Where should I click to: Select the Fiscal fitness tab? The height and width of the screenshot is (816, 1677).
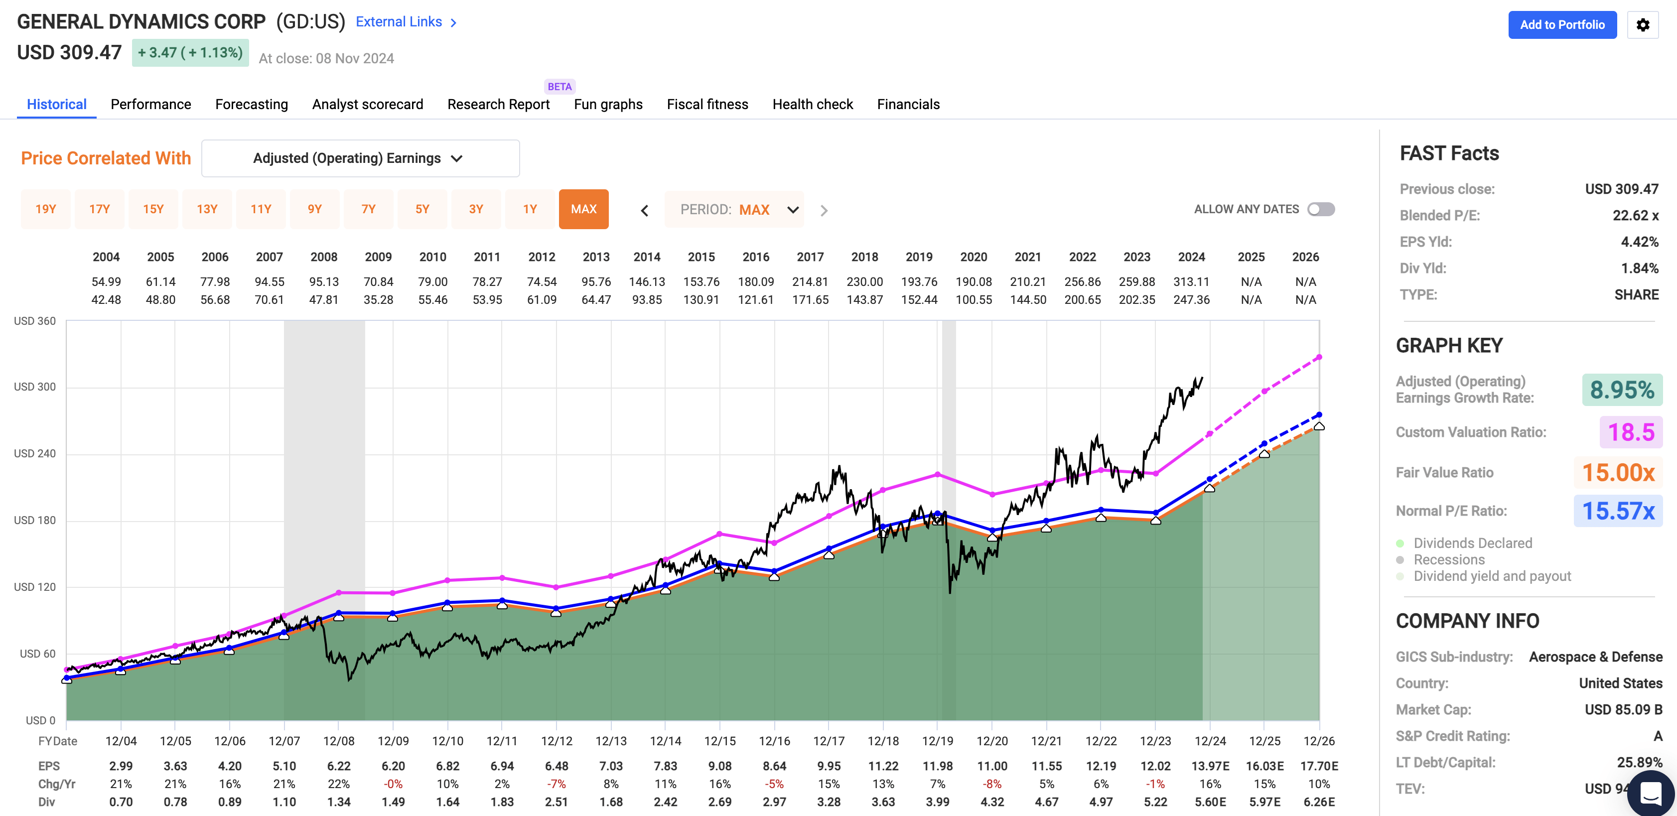[x=707, y=104]
